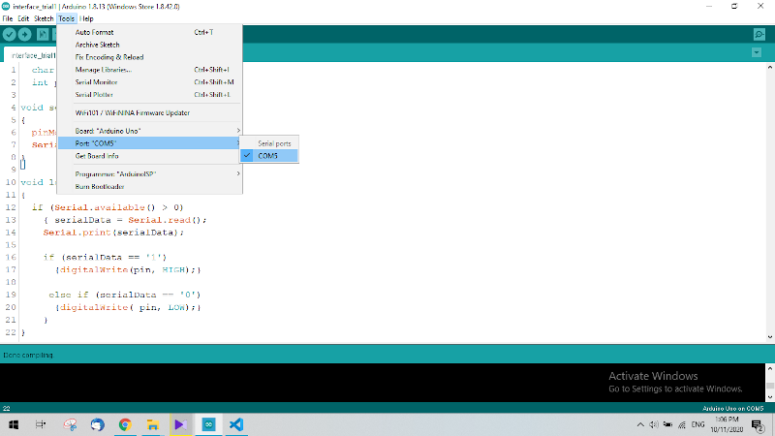Click the Upload arrow icon
This screenshot has width=775, height=436.
tap(25, 34)
